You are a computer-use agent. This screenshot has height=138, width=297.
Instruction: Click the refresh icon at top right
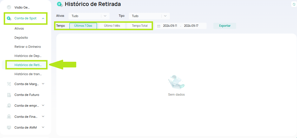click(294, 4)
